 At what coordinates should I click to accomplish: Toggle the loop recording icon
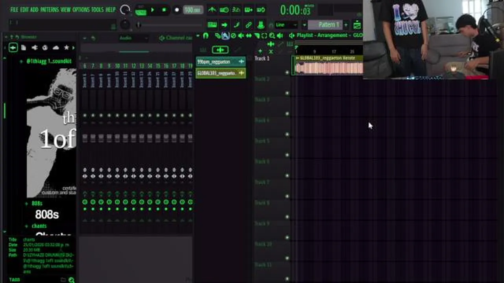(x=261, y=10)
